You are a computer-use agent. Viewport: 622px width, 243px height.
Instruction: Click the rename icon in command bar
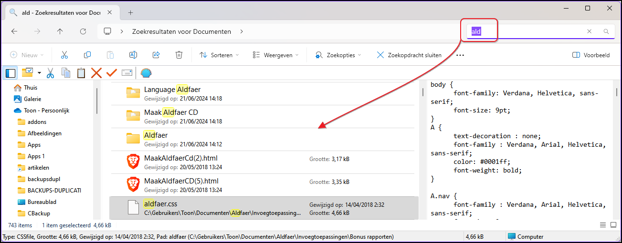coord(134,55)
